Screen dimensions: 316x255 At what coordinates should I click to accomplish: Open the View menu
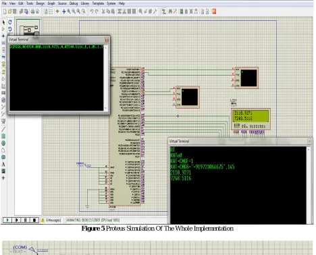tap(12, 3)
